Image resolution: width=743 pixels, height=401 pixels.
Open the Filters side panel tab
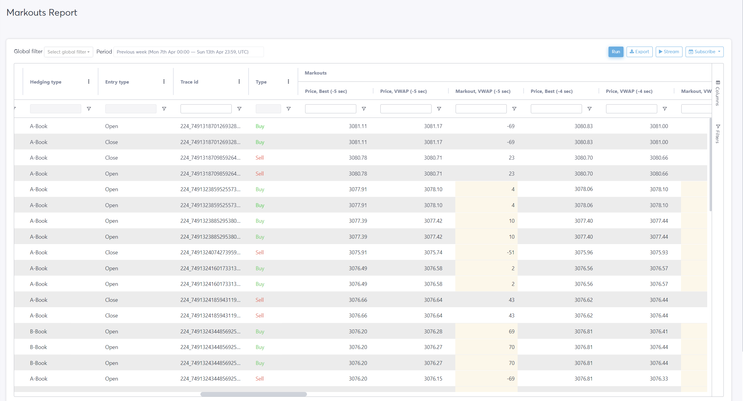(718, 134)
